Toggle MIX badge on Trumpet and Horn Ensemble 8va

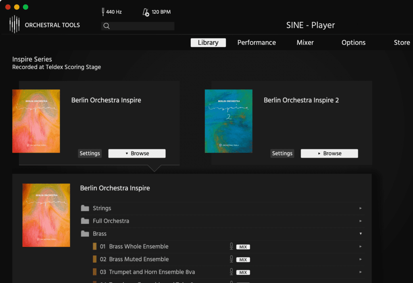pyautogui.click(x=243, y=273)
